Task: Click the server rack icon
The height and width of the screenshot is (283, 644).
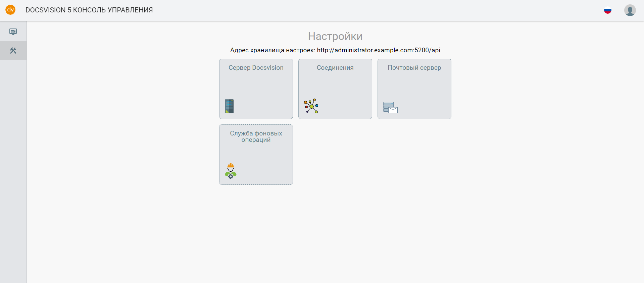Action: [229, 106]
